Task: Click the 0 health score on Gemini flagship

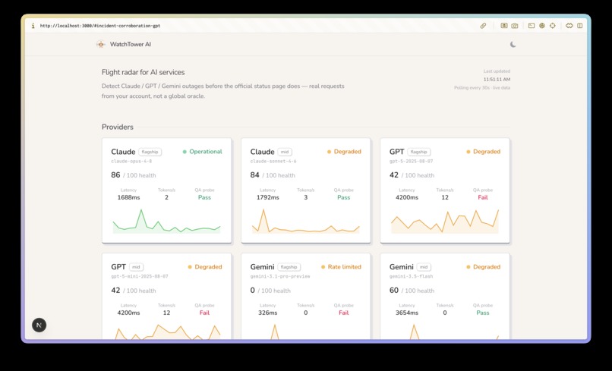Action: [x=253, y=291]
